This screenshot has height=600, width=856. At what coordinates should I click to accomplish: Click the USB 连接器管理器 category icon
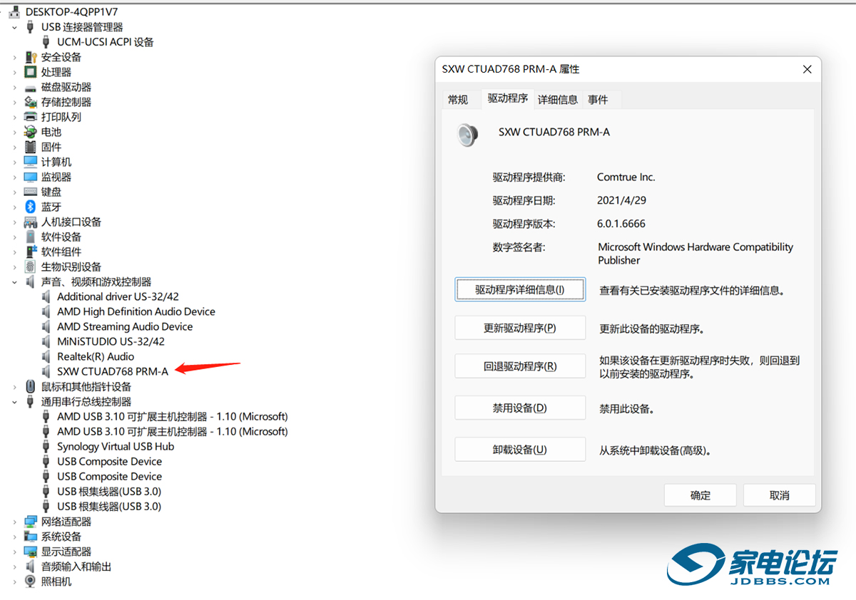30,27
